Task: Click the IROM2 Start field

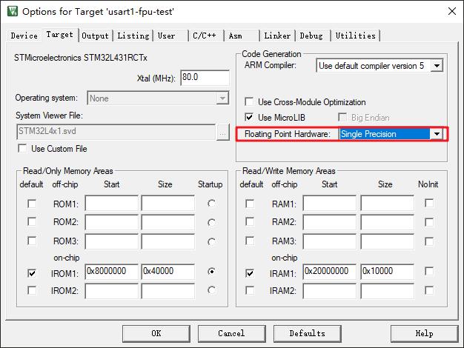Action: pyautogui.click(x=112, y=291)
